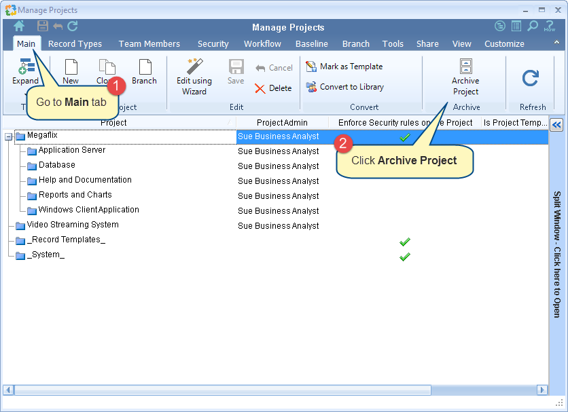Click Sue Business Analyst in Video Streaming row
Viewport: 568px width, 412px height.
click(x=278, y=226)
